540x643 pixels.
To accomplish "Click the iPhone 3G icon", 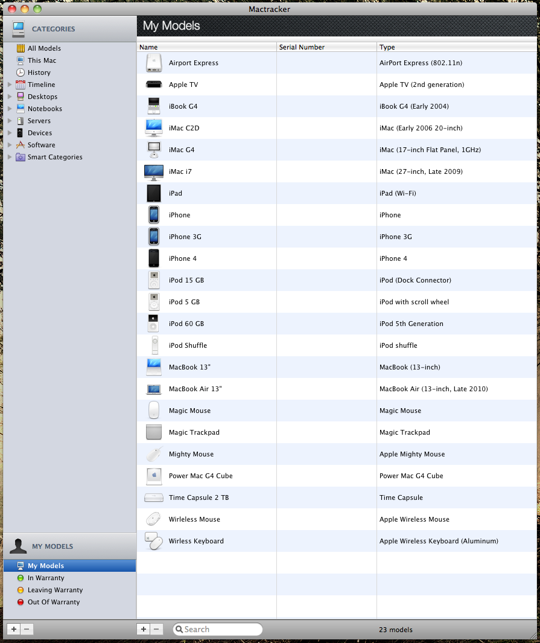I will pyautogui.click(x=154, y=237).
